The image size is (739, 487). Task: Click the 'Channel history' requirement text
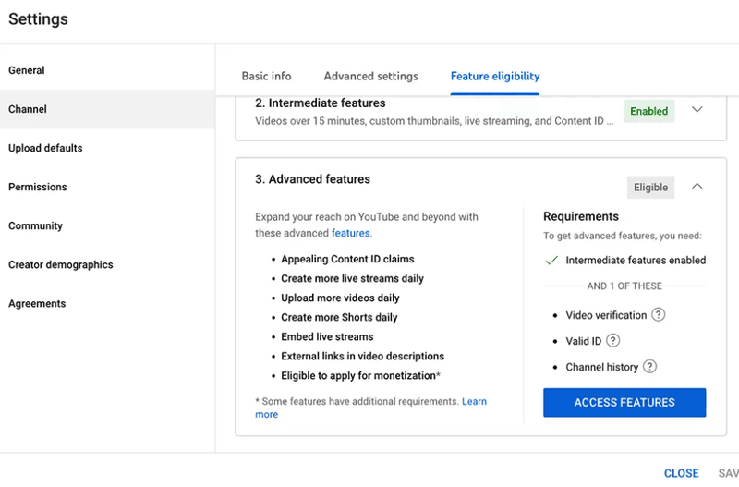coord(602,367)
